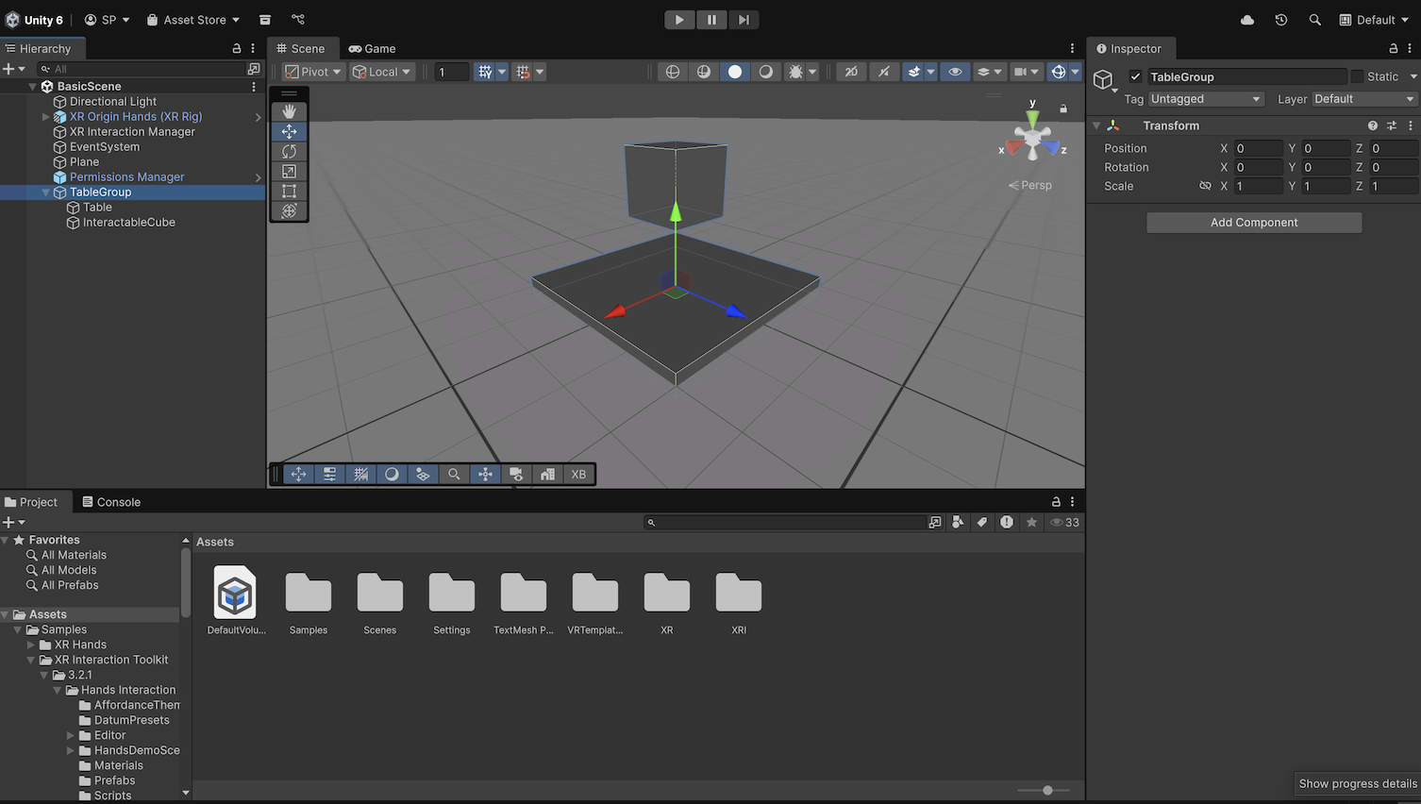Screen dimensions: 1421x804
Task: Switch to the Console tab
Action: point(111,502)
